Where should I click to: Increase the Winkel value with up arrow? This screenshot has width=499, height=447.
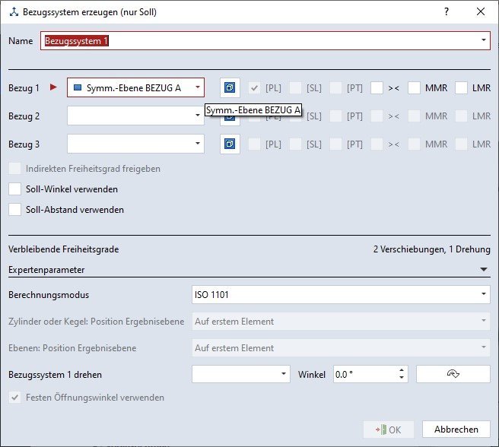point(401,370)
